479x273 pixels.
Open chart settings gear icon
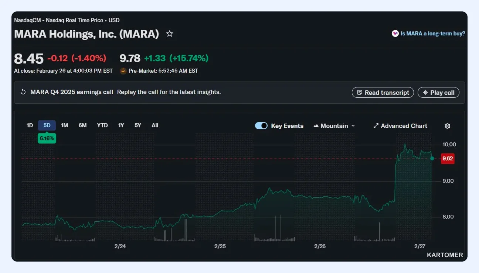pyautogui.click(x=447, y=126)
